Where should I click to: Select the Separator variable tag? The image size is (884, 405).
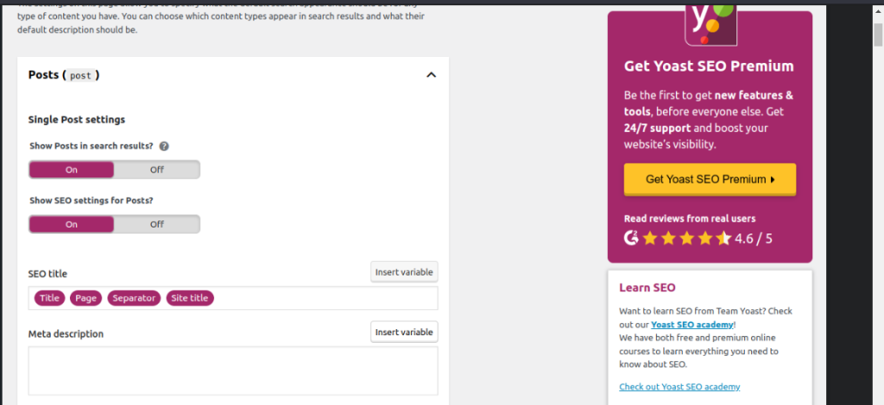pos(134,298)
